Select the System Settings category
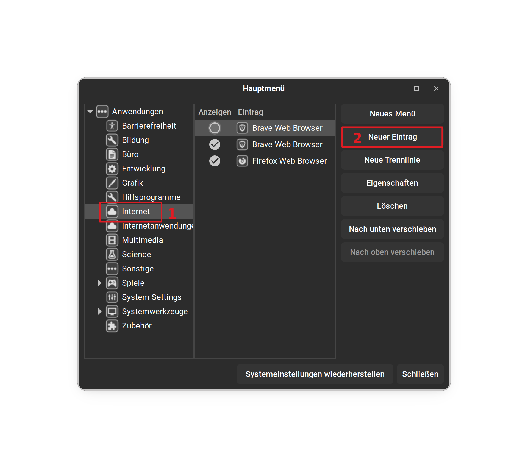 [151, 297]
